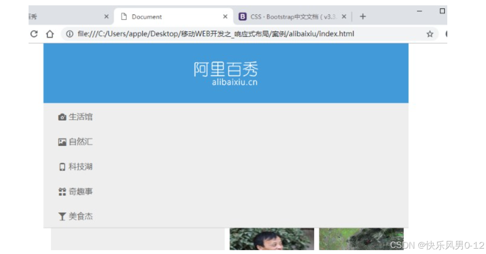Click the phone icon beside 科技湖
The image size is (486, 254).
click(x=62, y=167)
